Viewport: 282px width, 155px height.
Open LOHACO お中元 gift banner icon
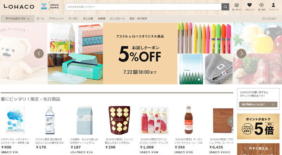click(50, 6)
